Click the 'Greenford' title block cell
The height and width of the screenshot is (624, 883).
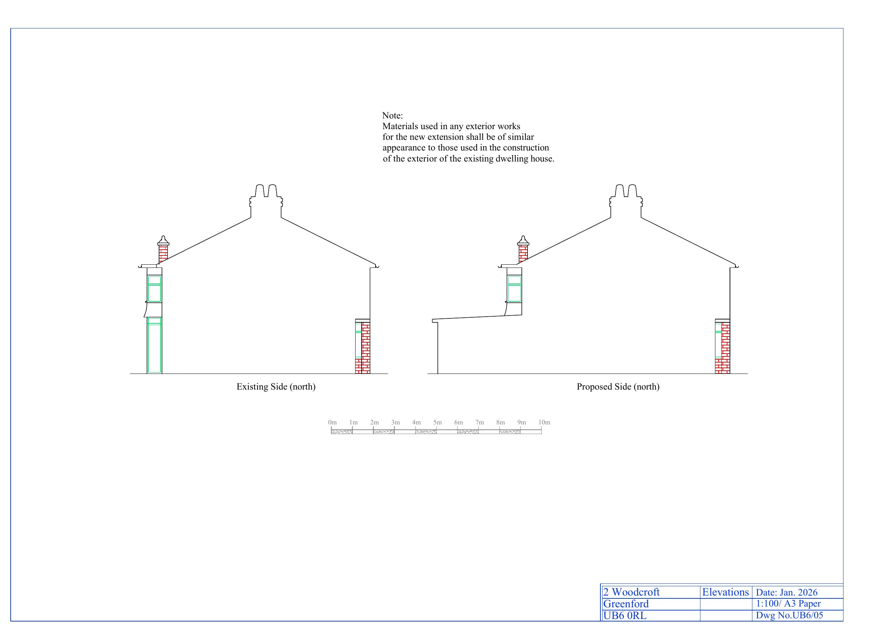pyautogui.click(x=626, y=604)
